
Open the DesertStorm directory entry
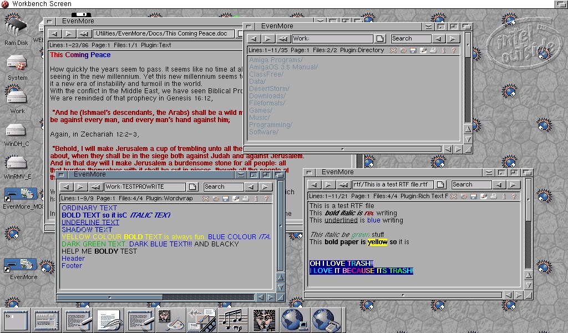[269, 89]
